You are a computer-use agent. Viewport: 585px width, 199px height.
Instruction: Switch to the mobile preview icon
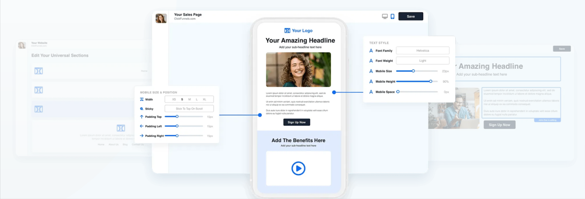(x=392, y=16)
